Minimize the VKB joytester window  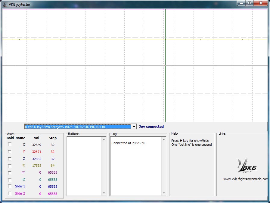241,3
